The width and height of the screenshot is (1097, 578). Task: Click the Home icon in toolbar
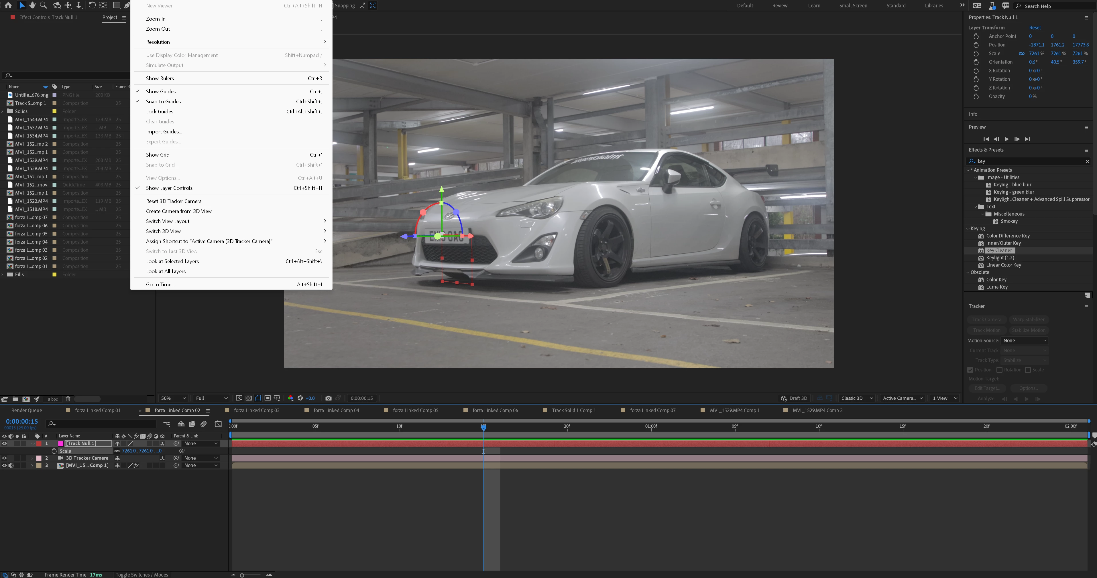coord(8,5)
